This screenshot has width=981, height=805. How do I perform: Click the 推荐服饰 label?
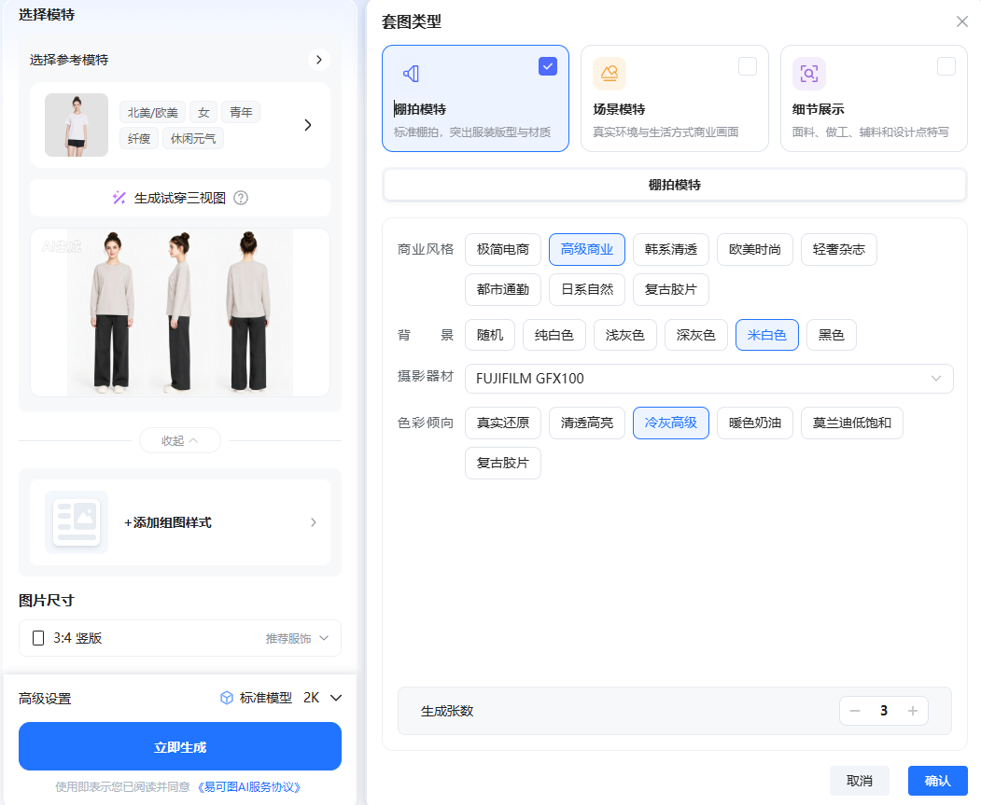(288, 639)
